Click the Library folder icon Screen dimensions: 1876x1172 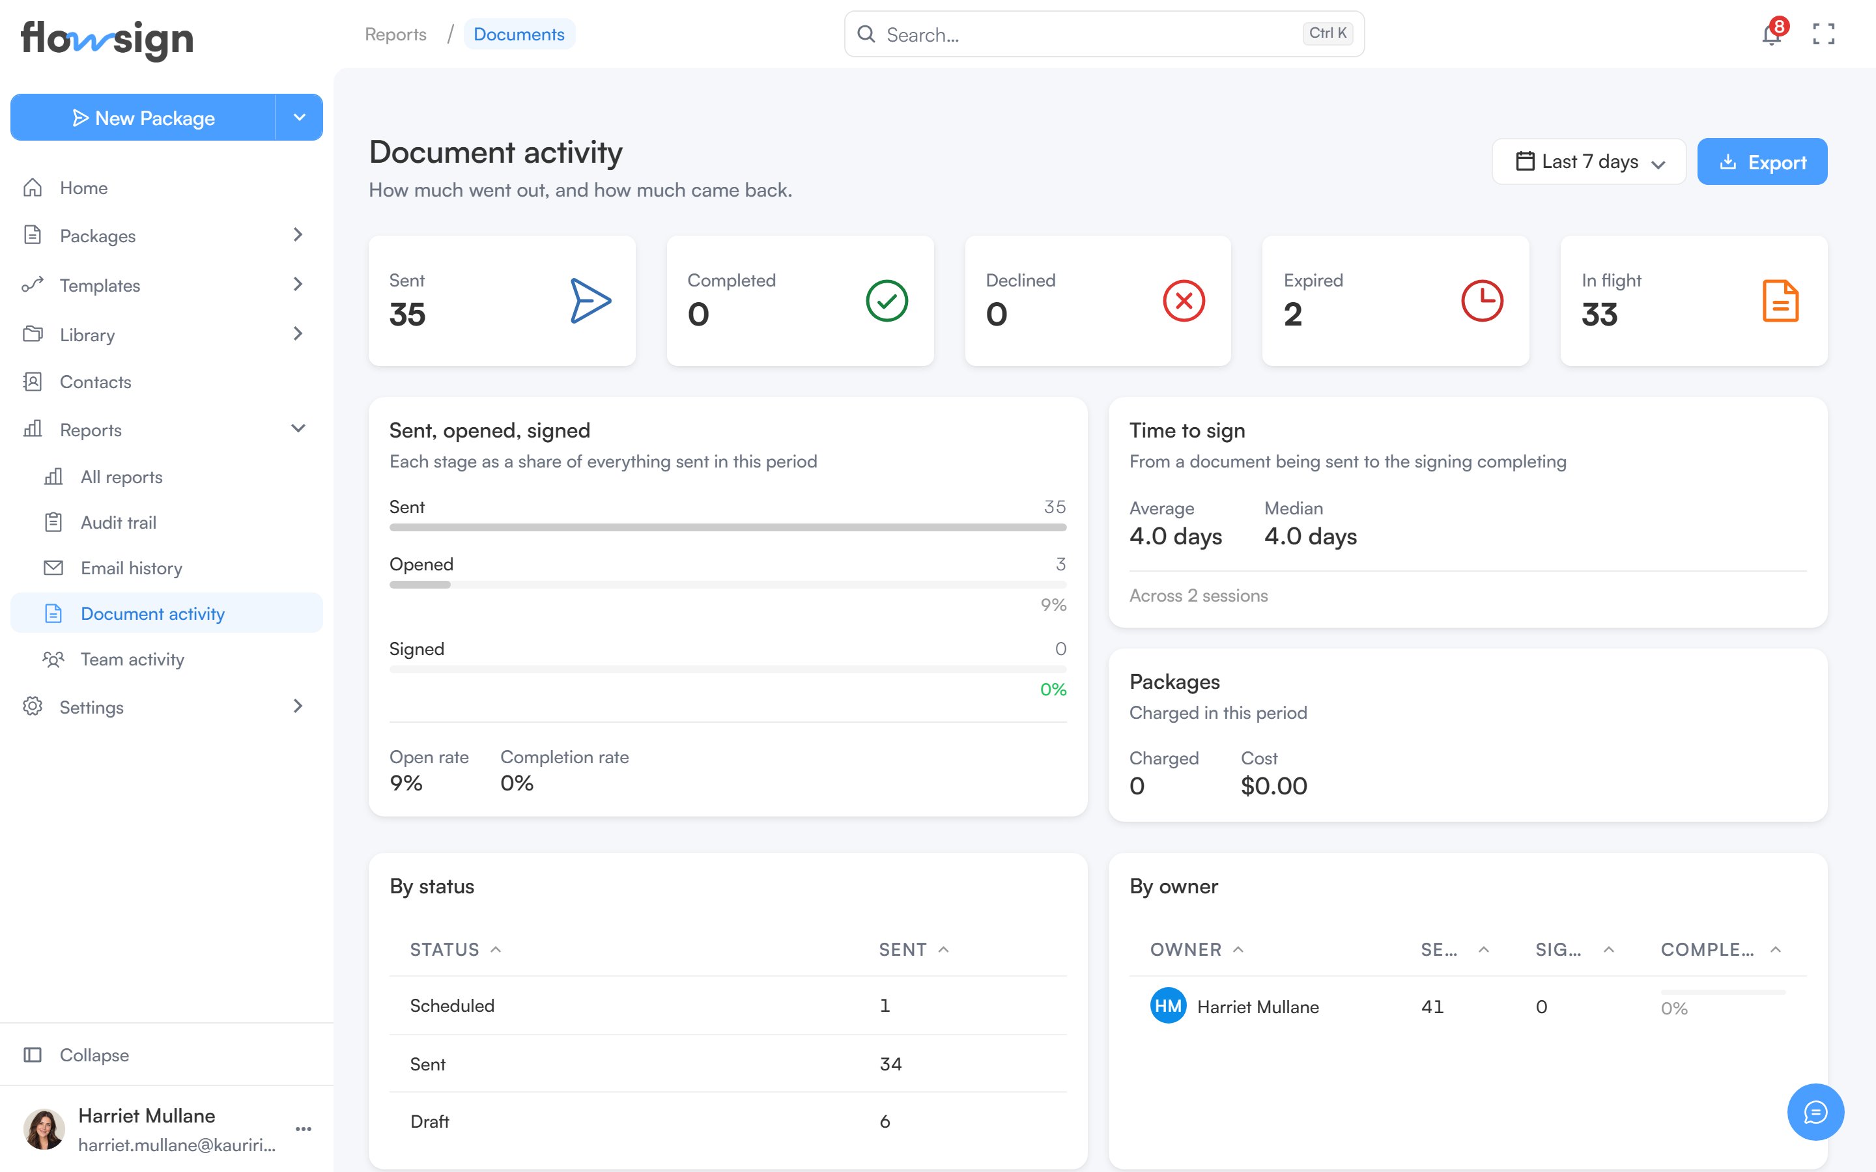click(x=33, y=334)
